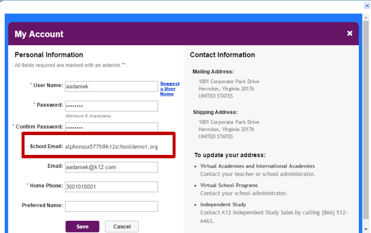Click the Contact Information heading

pyautogui.click(x=223, y=55)
